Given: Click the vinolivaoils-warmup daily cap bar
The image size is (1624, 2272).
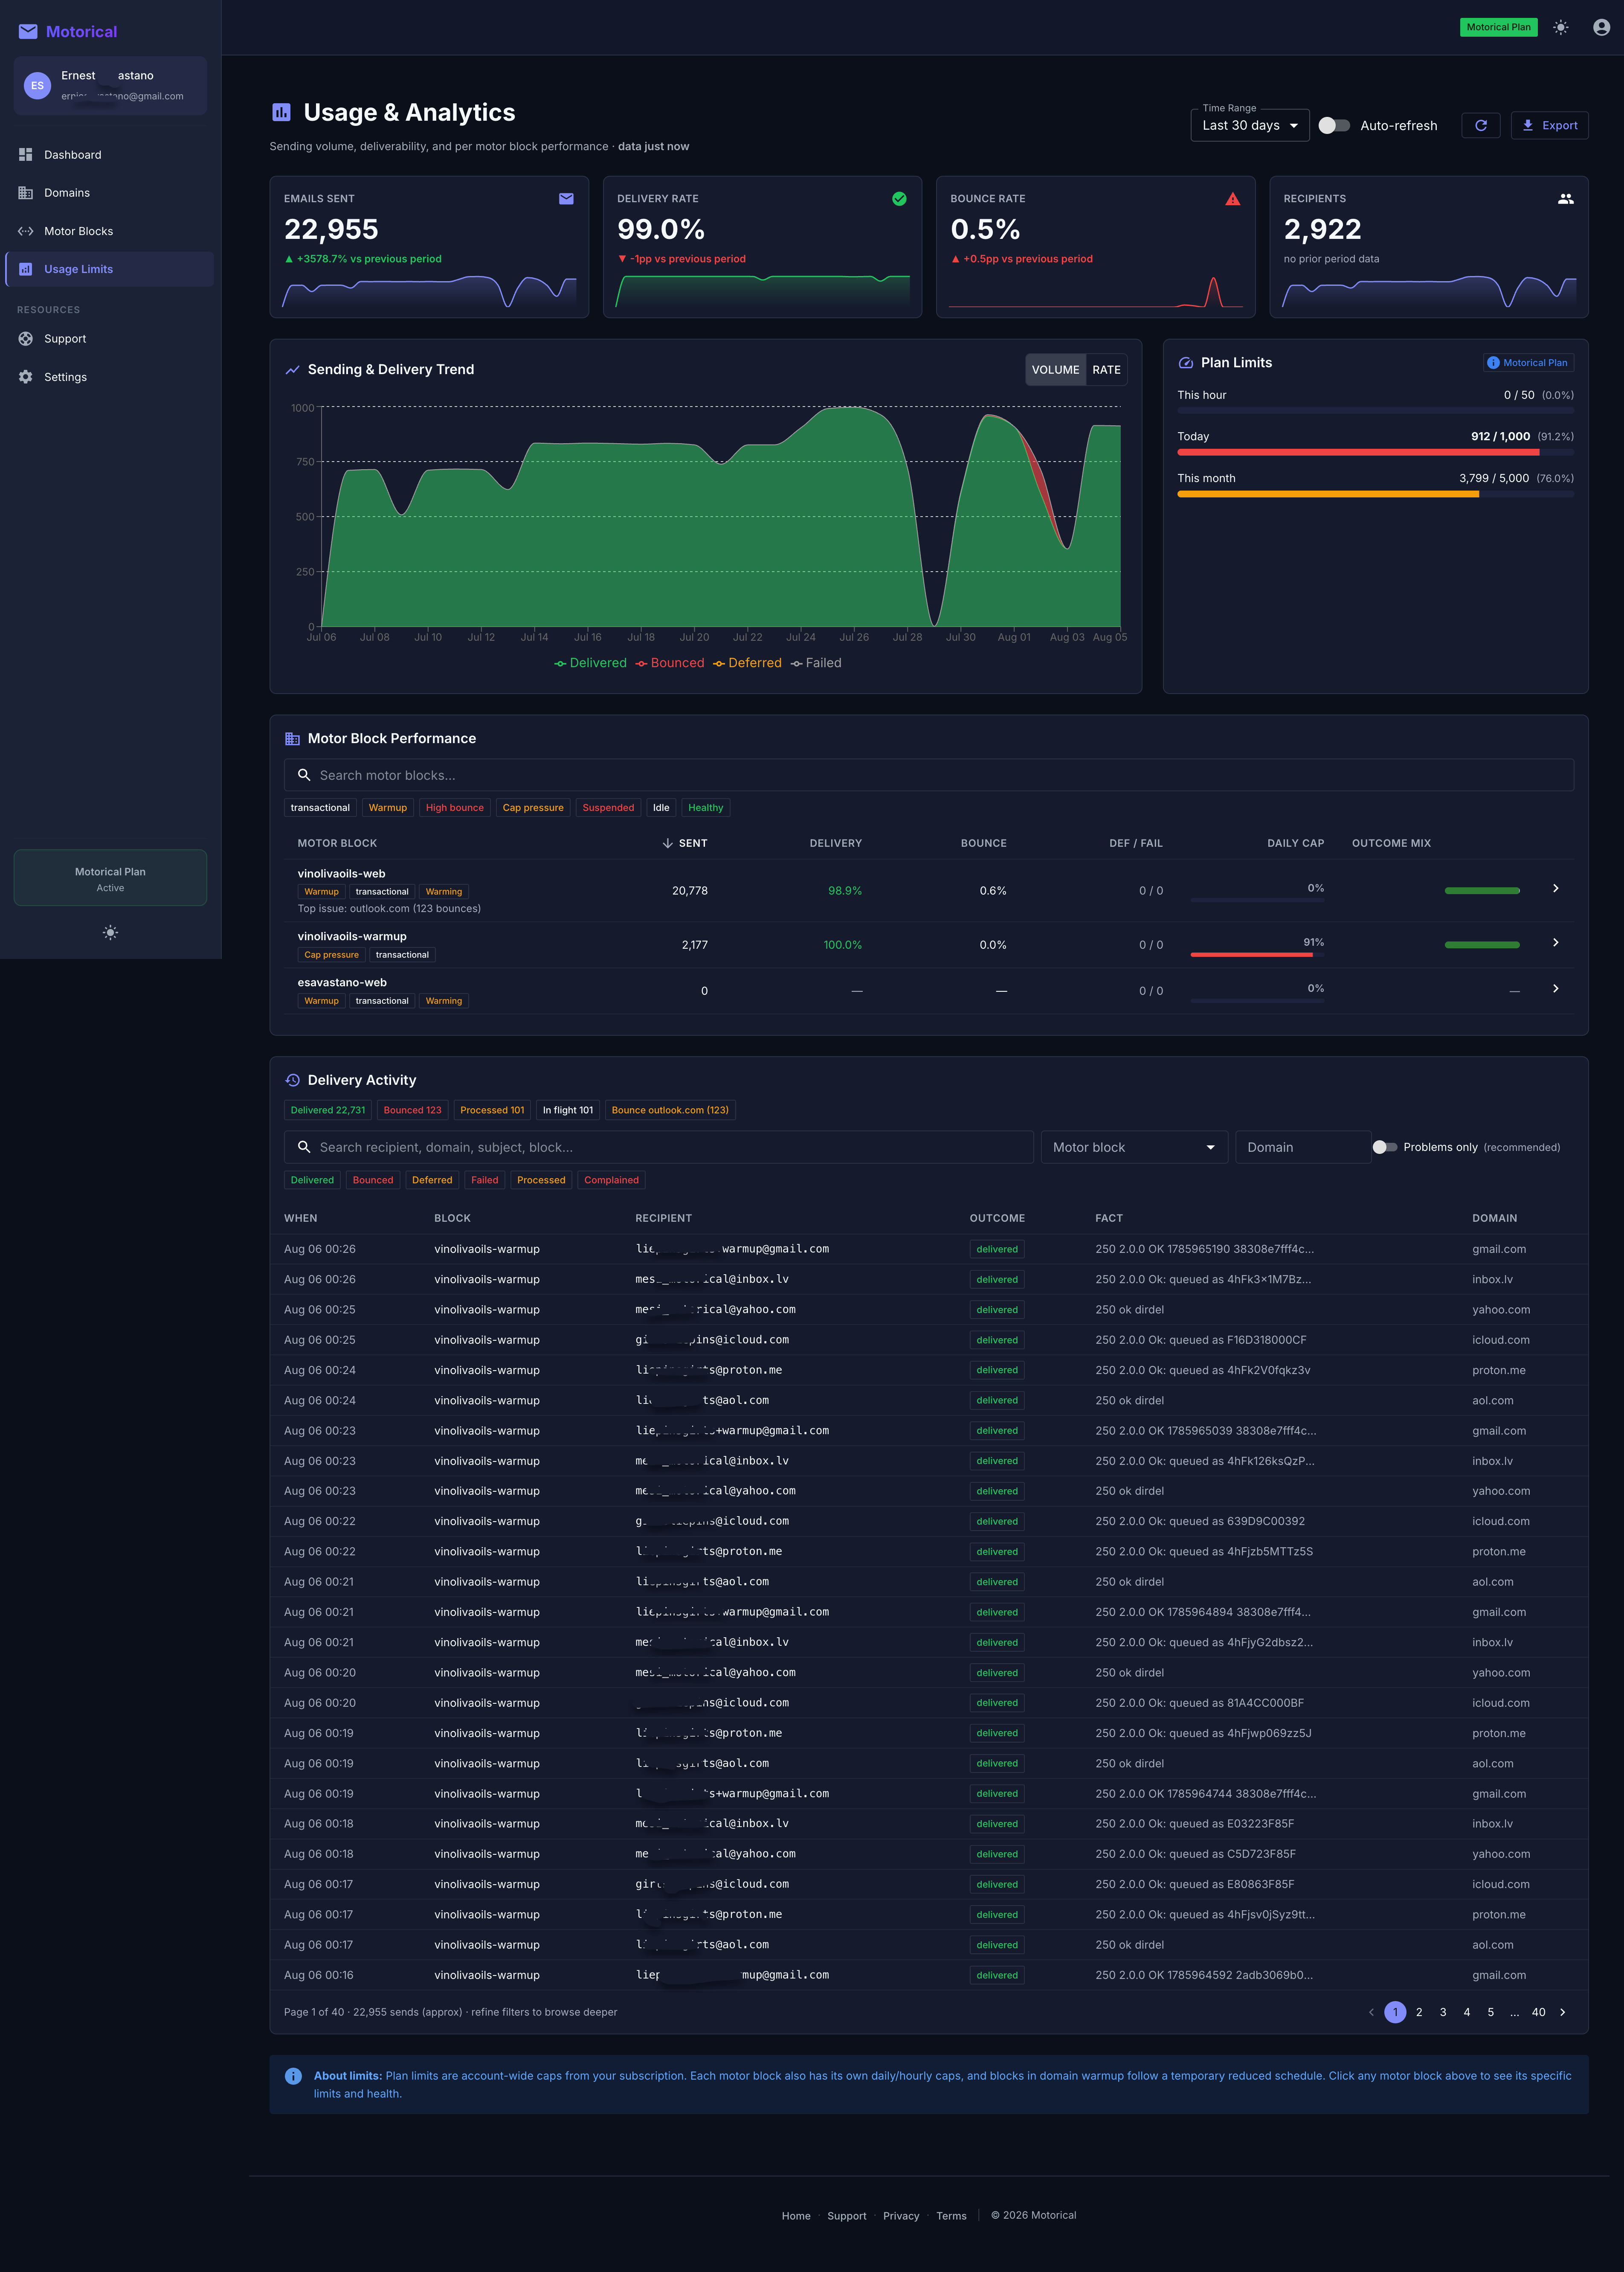Looking at the screenshot, I should tap(1257, 955).
